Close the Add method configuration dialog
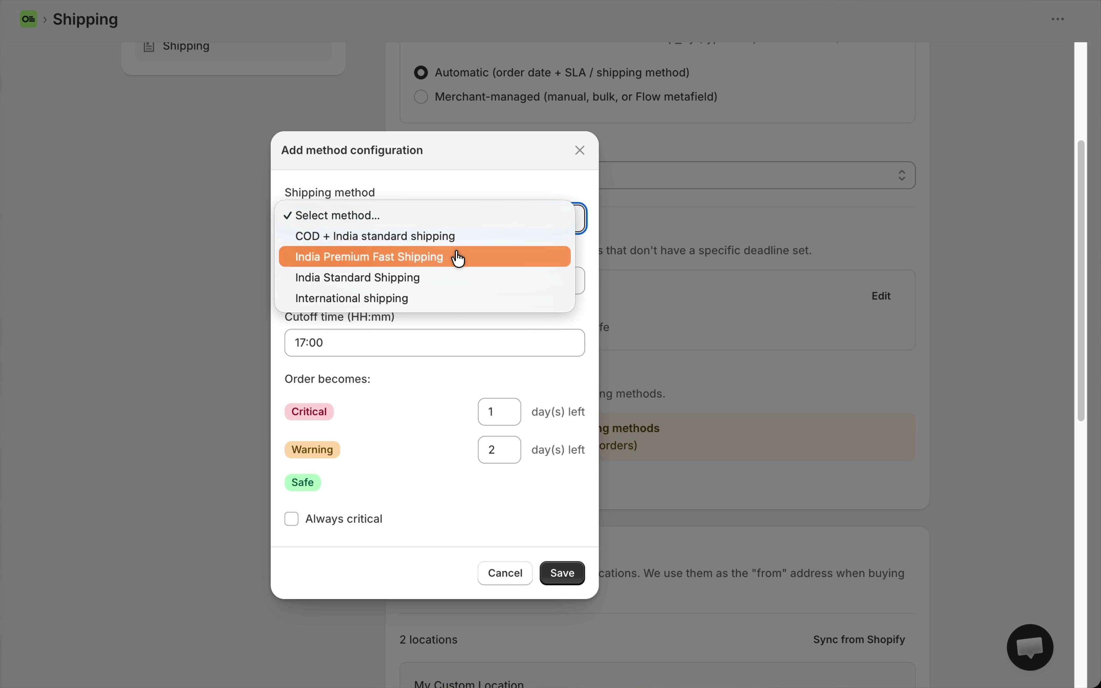The height and width of the screenshot is (688, 1101). [579, 150]
